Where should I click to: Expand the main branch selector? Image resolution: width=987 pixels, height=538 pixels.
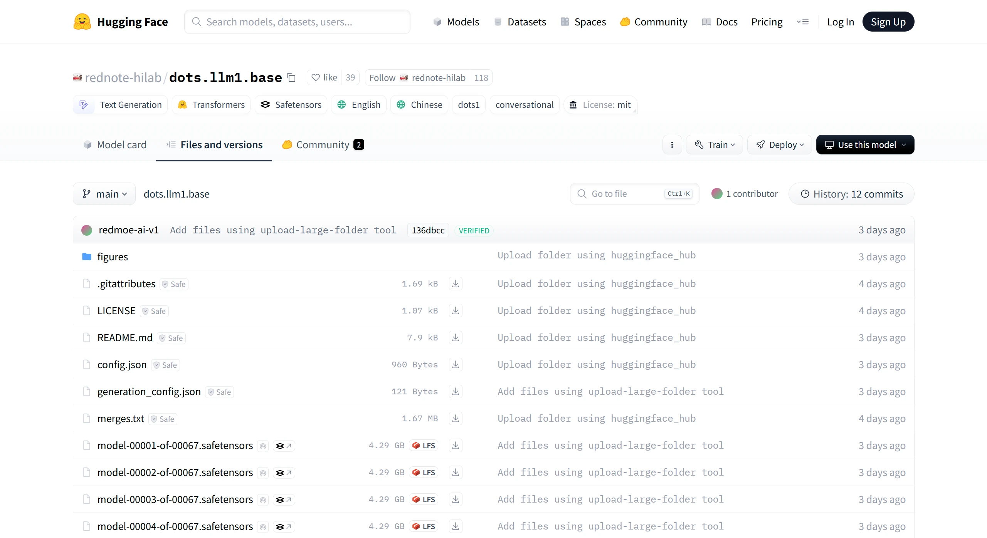click(104, 194)
